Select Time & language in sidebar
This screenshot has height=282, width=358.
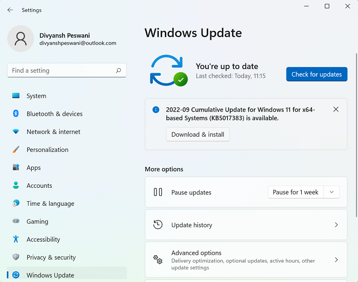[50, 204]
